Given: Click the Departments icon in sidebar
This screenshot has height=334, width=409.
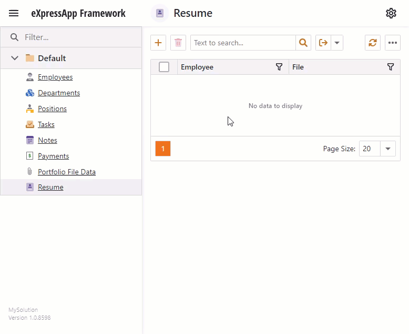Looking at the screenshot, I should (30, 93).
